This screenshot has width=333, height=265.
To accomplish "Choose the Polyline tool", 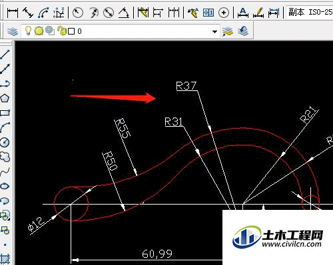I will 5,84.
